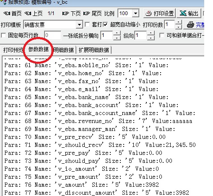The width and height of the screenshot is (213, 196).
Task: Click the printer icon beside 打印份数
Action: point(190,25)
